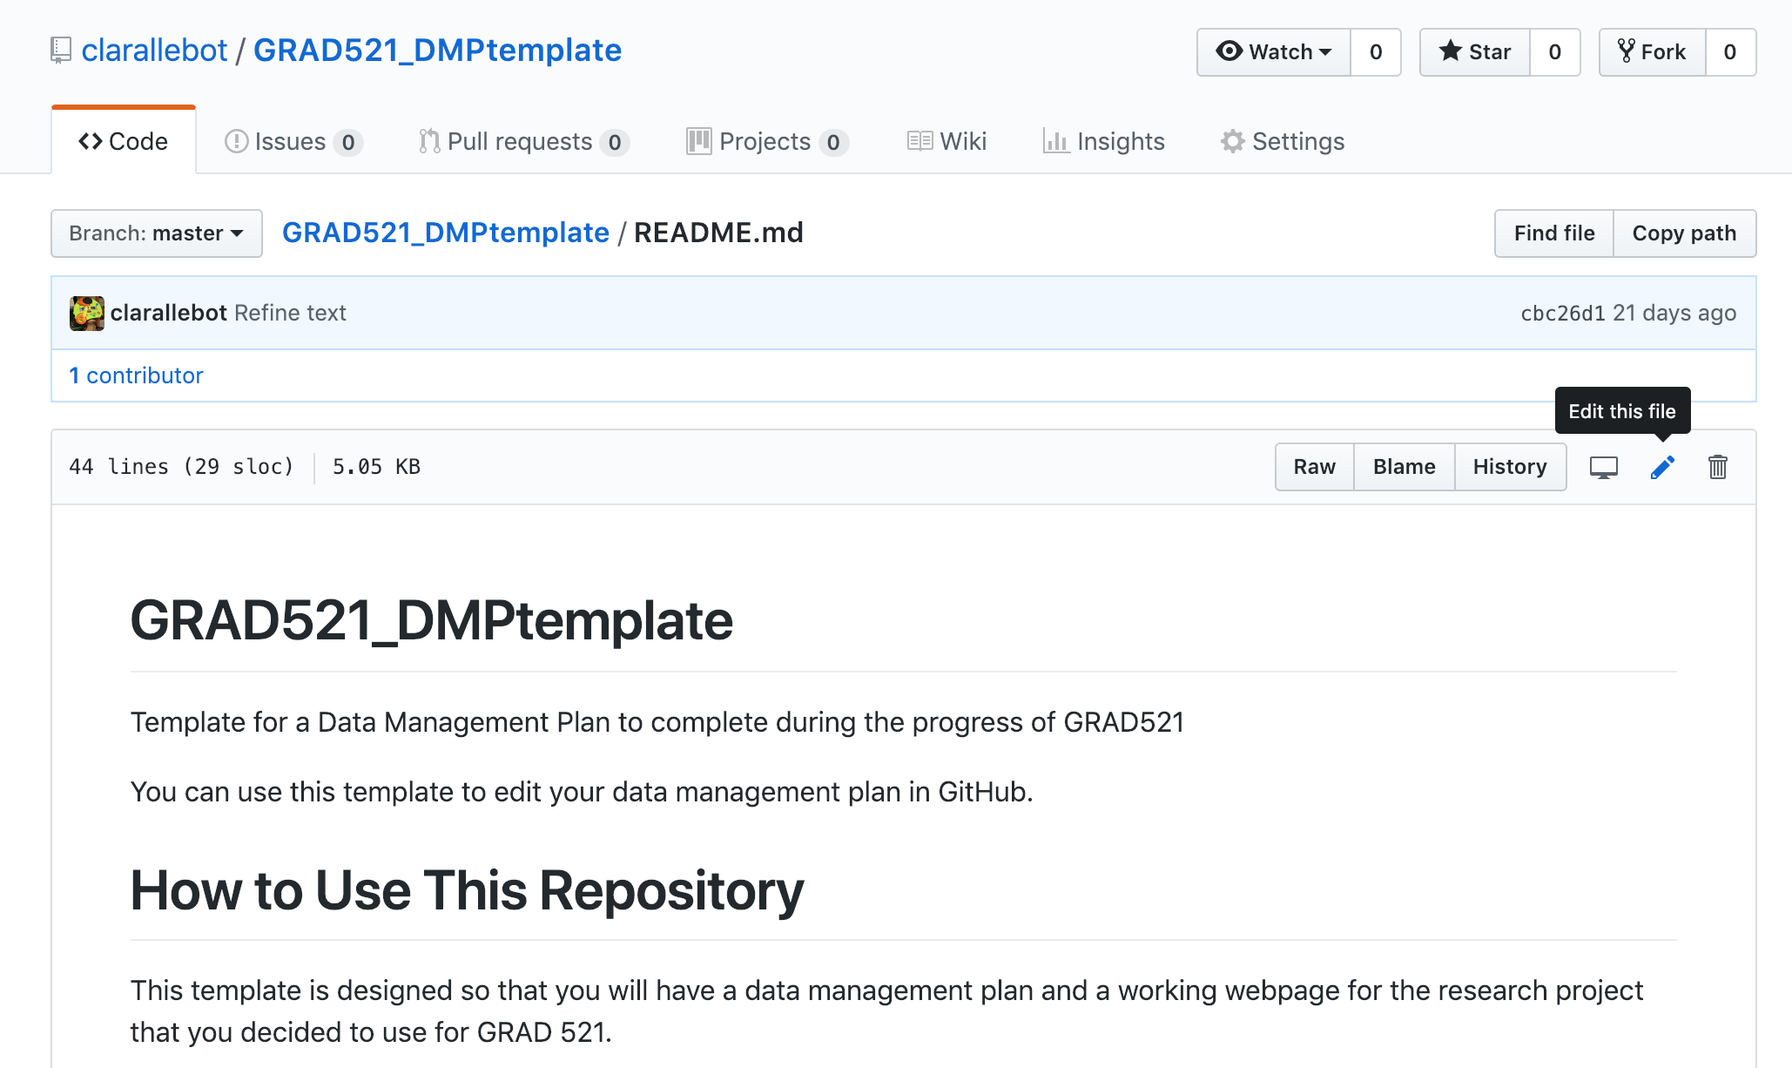This screenshot has height=1068, width=1792.
Task: Fork the repository
Action: (1652, 52)
